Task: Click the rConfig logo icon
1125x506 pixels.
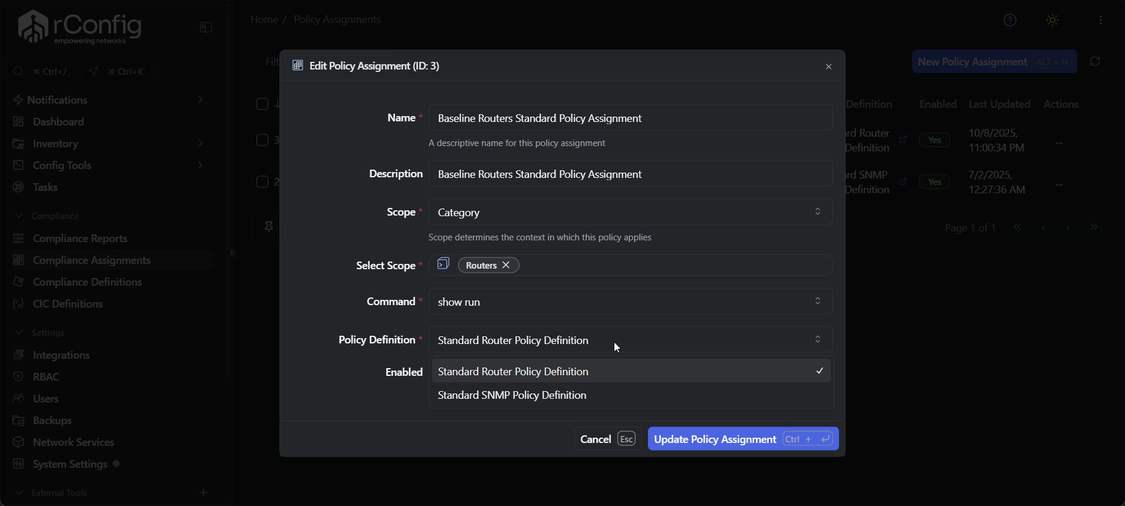Action: coord(33,27)
